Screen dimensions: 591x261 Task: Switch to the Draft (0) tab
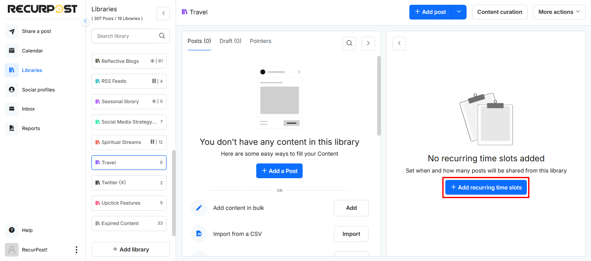pyautogui.click(x=231, y=41)
